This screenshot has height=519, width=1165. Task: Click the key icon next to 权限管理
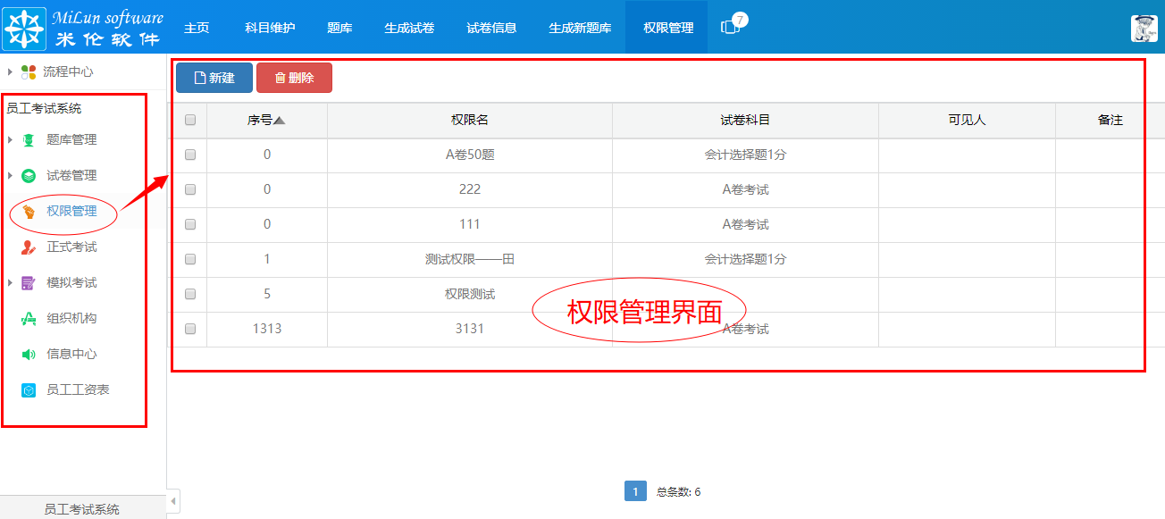point(30,212)
